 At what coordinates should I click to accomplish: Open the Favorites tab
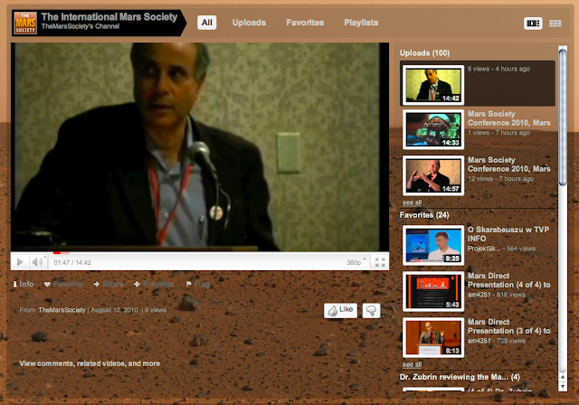coord(305,23)
